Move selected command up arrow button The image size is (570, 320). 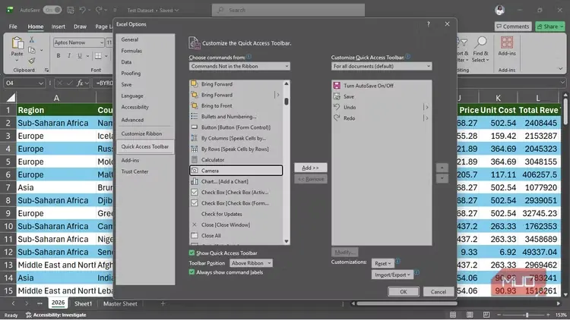point(442,168)
